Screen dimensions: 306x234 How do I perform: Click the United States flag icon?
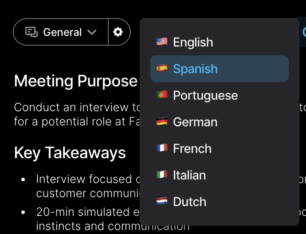coord(162,42)
